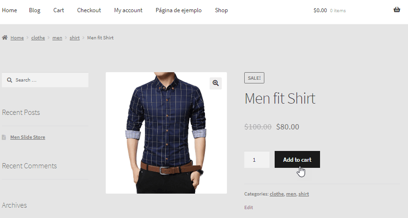Open the Shop menu link

pyautogui.click(x=221, y=10)
